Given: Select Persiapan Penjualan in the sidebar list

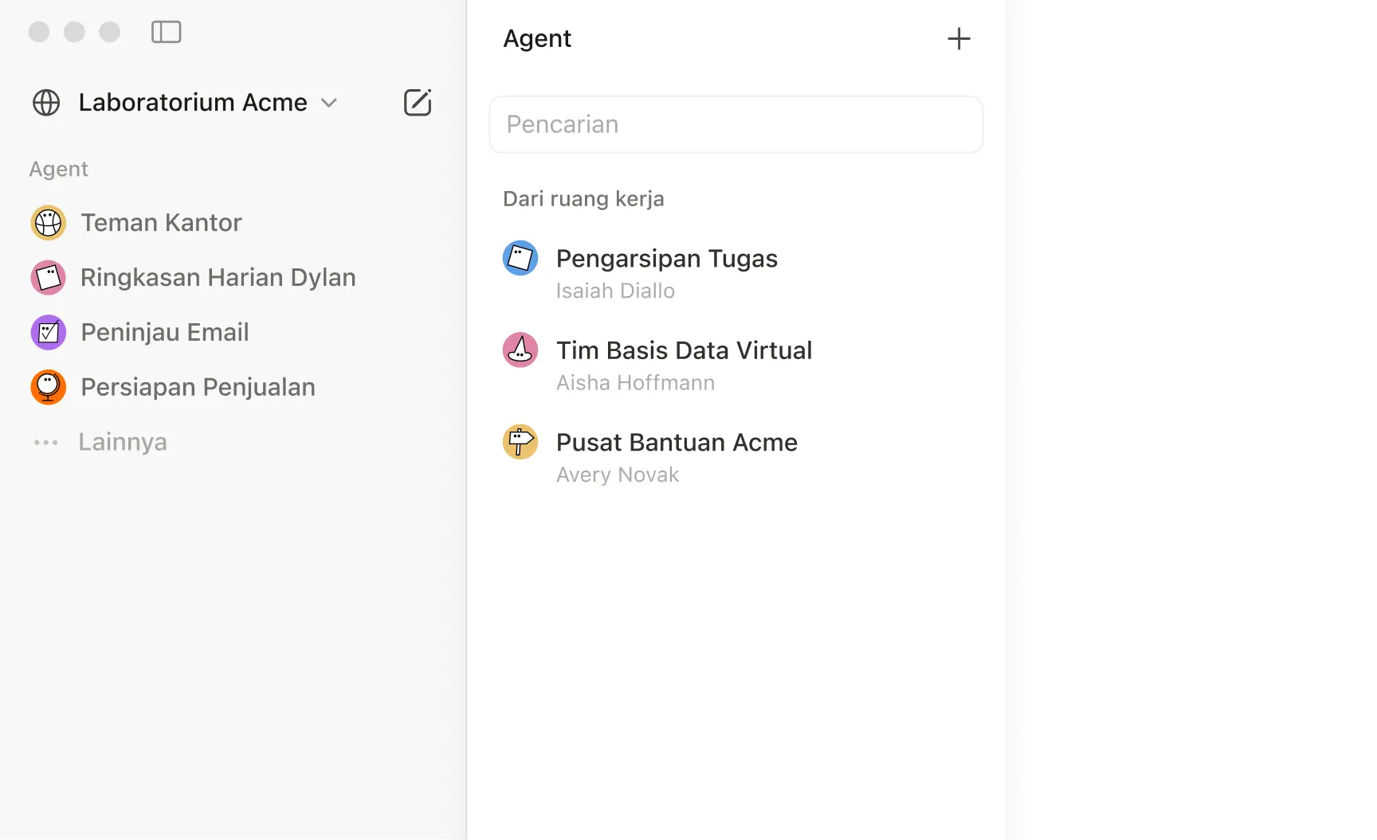Looking at the screenshot, I should pos(197,387).
